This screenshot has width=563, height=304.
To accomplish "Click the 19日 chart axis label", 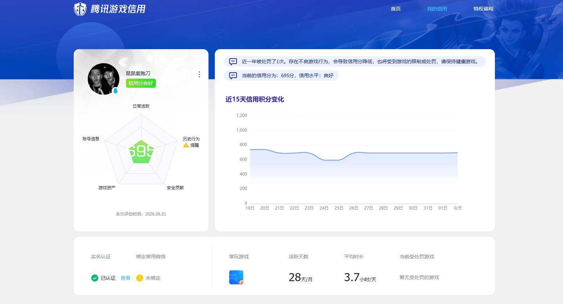I will [x=250, y=208].
